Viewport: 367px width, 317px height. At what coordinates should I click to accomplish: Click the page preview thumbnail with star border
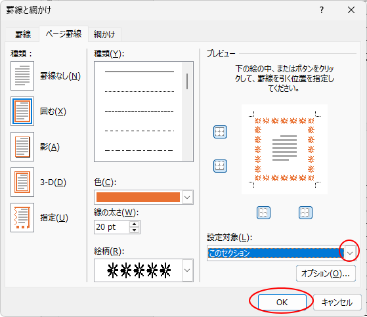(x=284, y=149)
